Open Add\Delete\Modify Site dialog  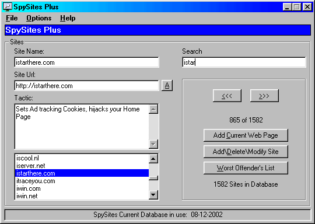[x=246, y=152]
